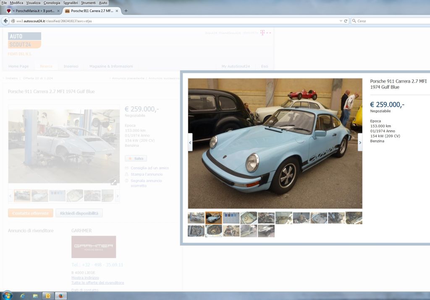Open the Aiuto menu
Viewport: 430px width, 300px height.
(103, 3)
